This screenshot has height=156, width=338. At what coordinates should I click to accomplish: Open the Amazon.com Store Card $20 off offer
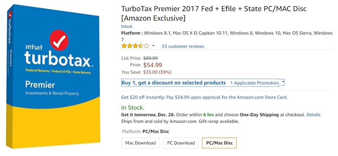204,97
